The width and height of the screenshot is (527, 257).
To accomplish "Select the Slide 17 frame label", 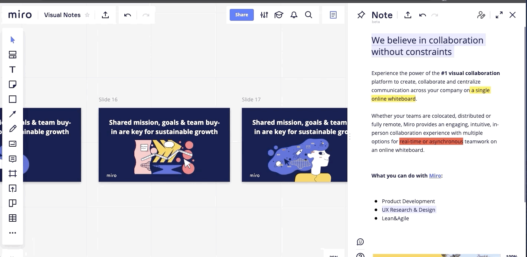I will (251, 100).
